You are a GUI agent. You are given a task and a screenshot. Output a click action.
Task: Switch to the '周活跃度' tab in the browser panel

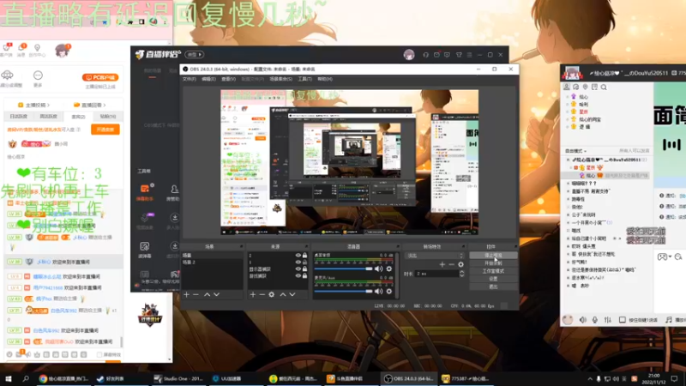coord(49,117)
